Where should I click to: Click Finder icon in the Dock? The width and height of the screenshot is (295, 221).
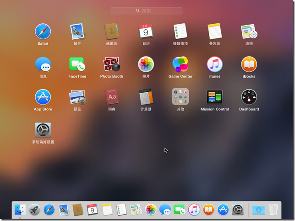[x=20, y=210]
